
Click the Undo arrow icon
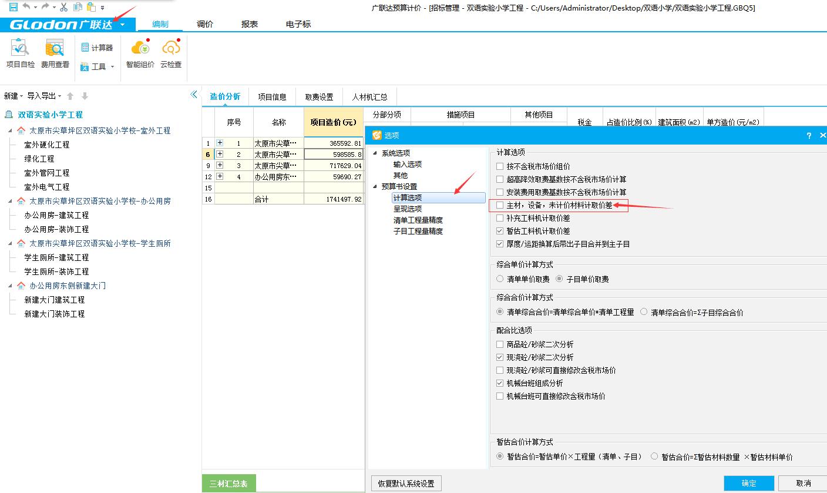pos(27,7)
